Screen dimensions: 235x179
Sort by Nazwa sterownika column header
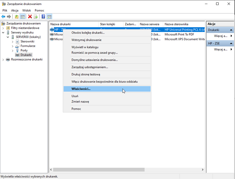tap(176, 24)
